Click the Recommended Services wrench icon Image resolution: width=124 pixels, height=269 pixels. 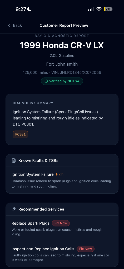coord(14,209)
